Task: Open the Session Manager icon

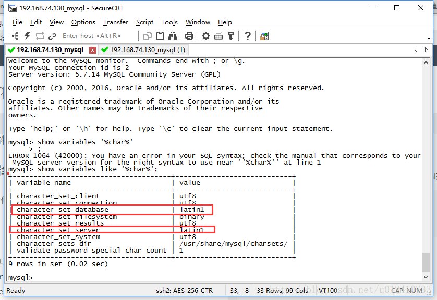Action: point(15,36)
